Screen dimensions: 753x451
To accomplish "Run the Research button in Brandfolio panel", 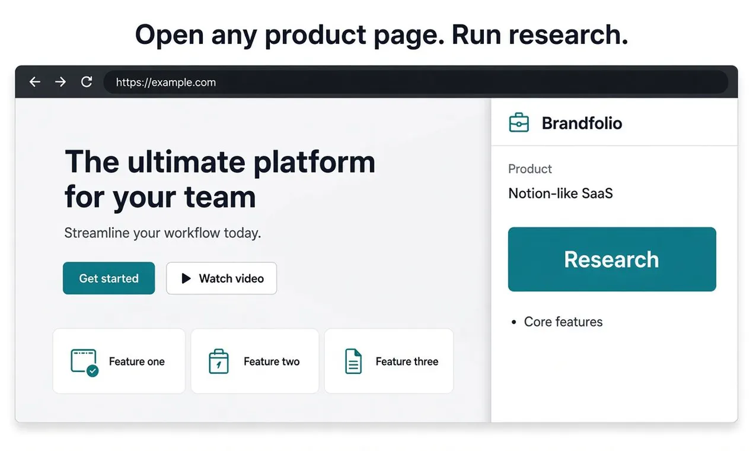I will 612,259.
